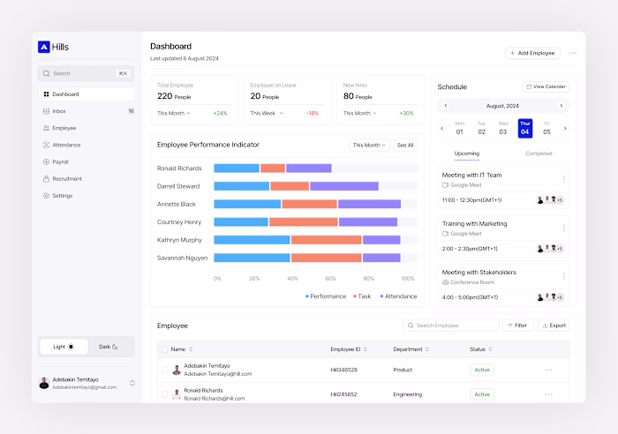The width and height of the screenshot is (618, 434).
Task: Open Inbox in sidebar menu
Action: pyautogui.click(x=87, y=111)
